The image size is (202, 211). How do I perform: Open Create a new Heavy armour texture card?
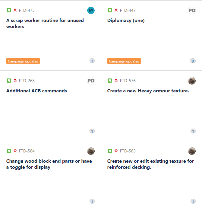(148, 91)
